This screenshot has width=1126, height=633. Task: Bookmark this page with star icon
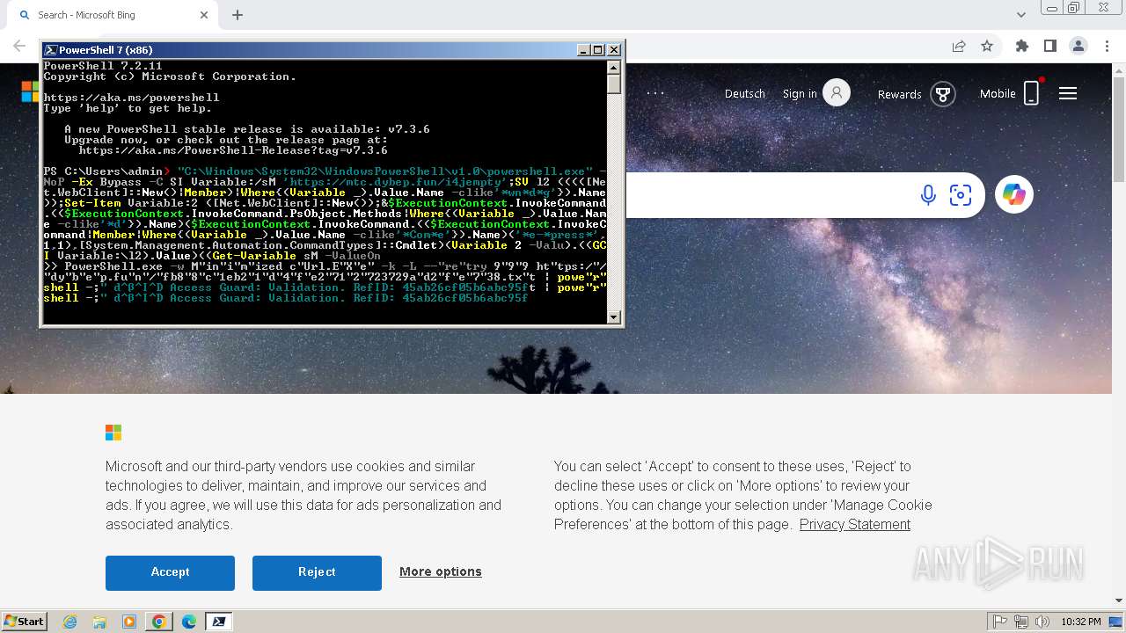[x=987, y=46]
